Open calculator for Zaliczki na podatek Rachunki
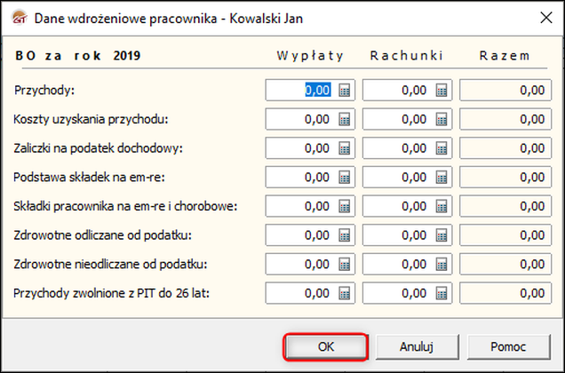Image resolution: width=565 pixels, height=373 pixels. coord(442,148)
